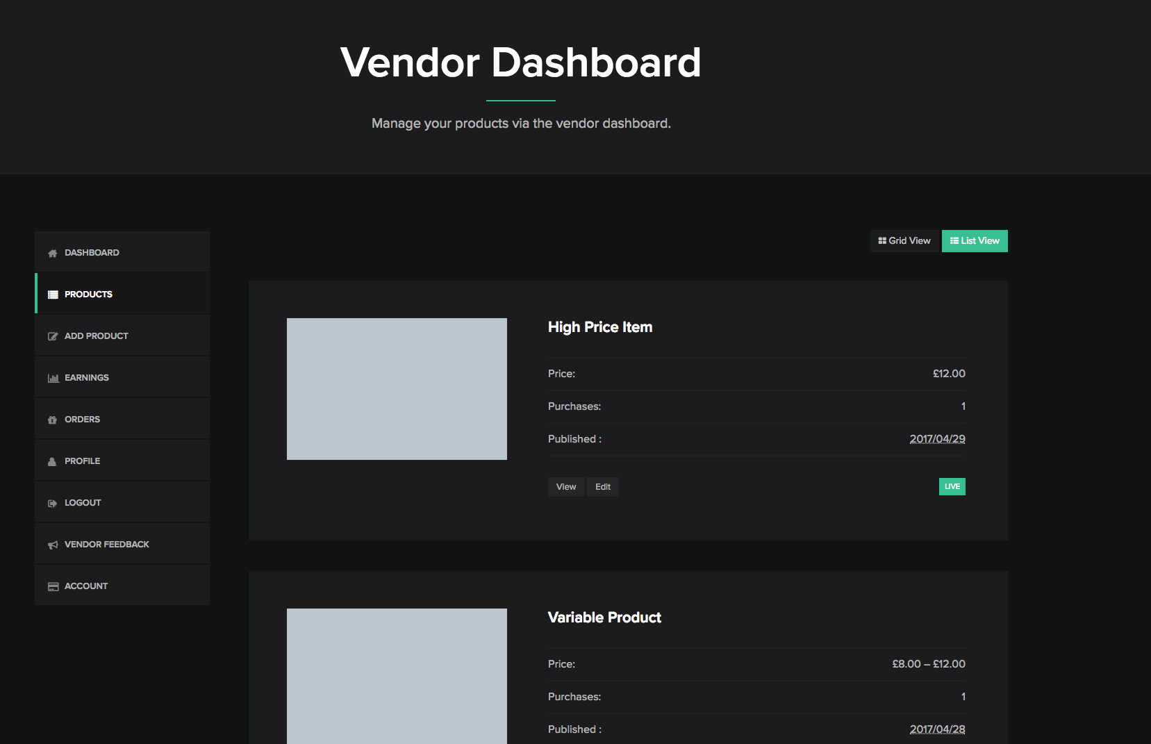Edit the High Price Item product
Viewport: 1151px width, 744px height.
(x=603, y=487)
